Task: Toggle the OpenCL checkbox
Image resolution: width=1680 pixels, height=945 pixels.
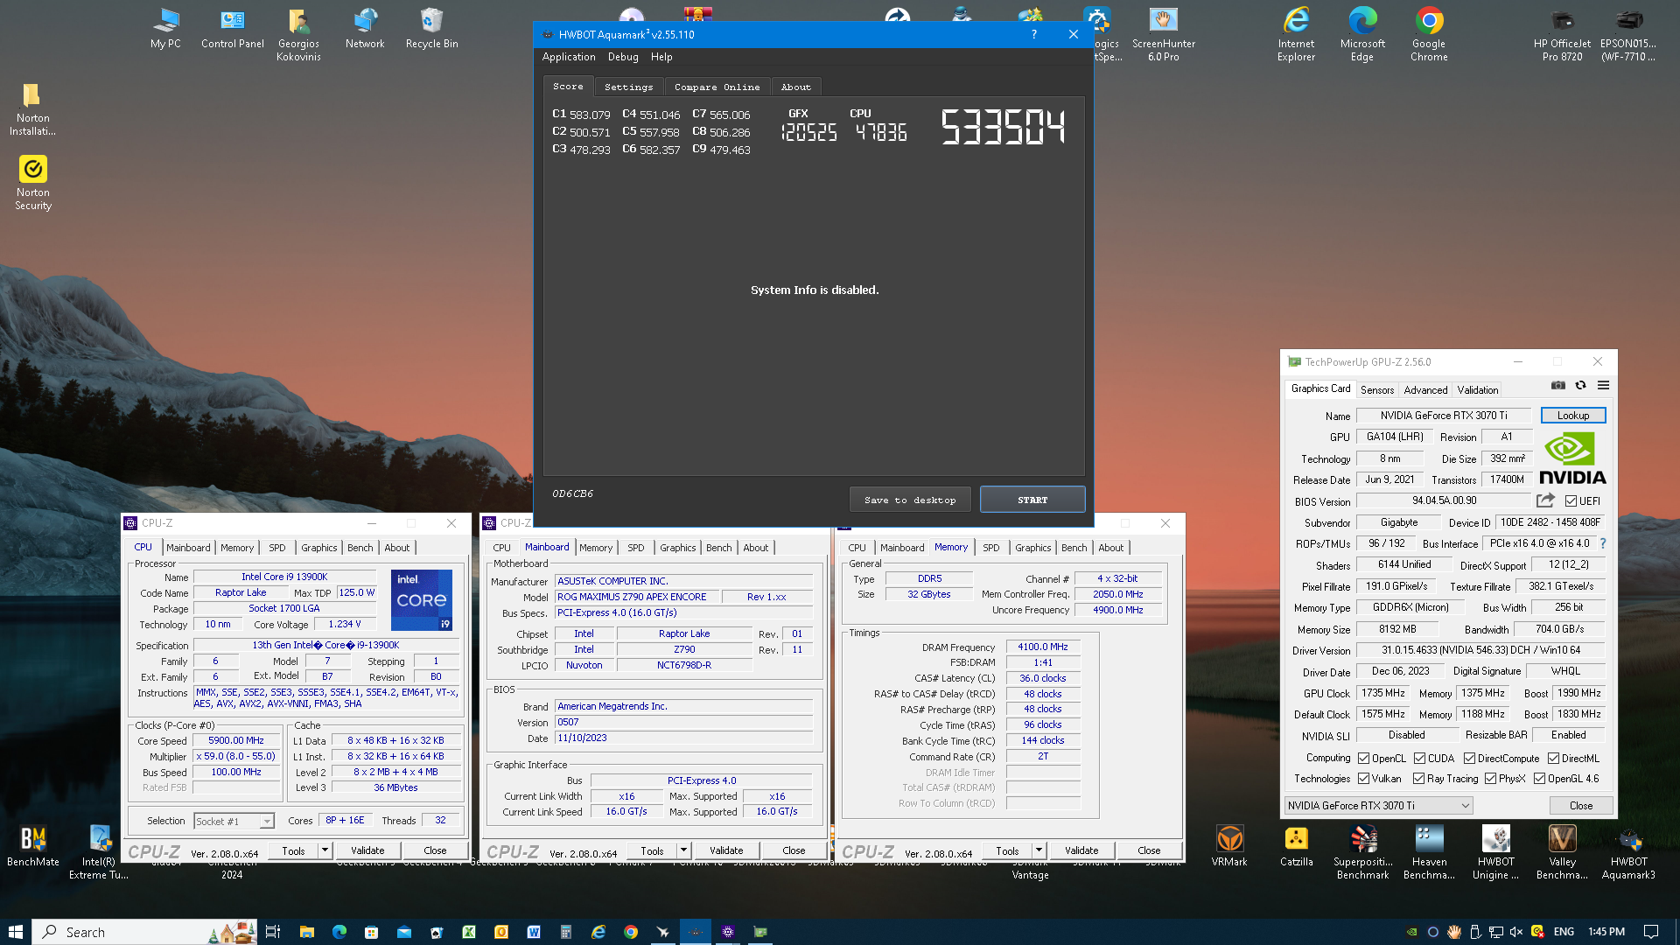Action: [x=1363, y=759]
